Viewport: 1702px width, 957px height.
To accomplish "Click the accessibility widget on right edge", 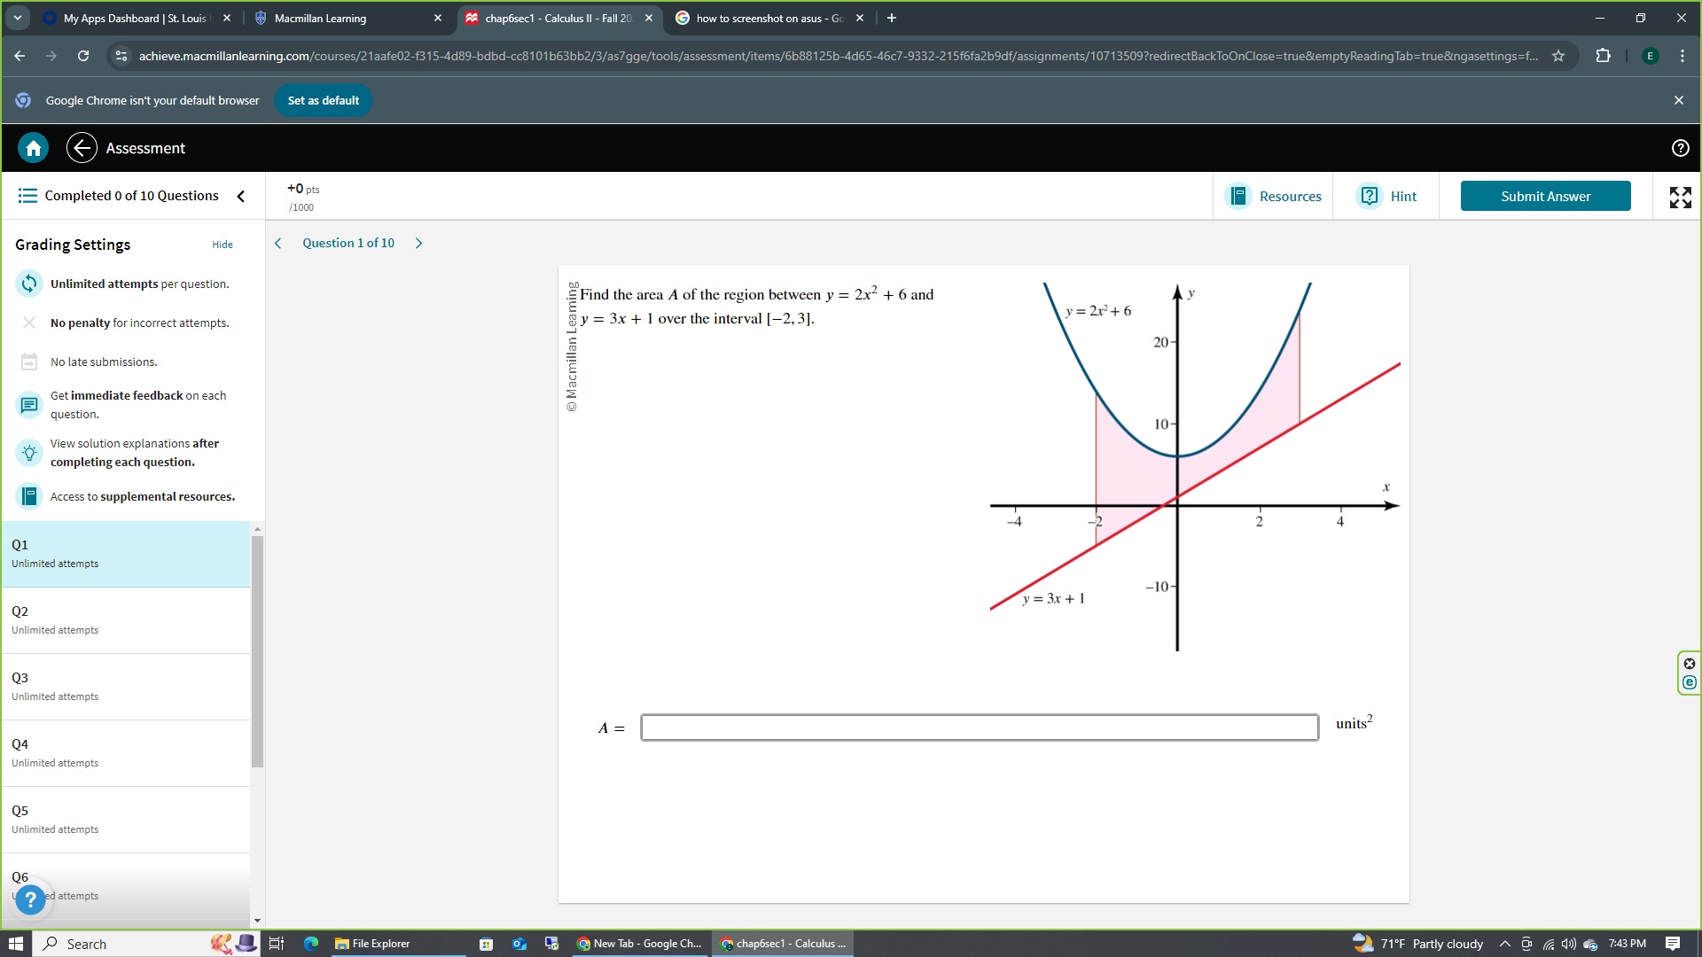I will click(1689, 673).
